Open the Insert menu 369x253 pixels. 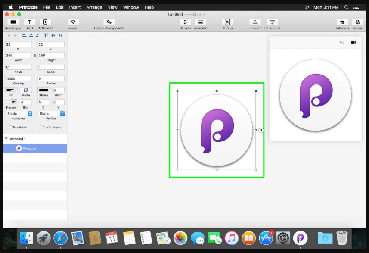(75, 7)
